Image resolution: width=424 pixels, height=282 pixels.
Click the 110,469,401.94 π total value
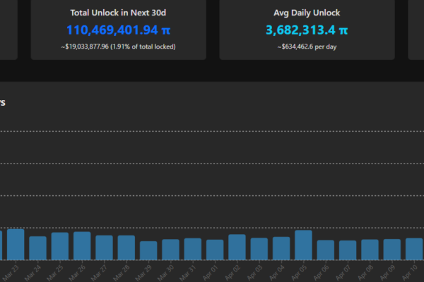pyautogui.click(x=119, y=30)
